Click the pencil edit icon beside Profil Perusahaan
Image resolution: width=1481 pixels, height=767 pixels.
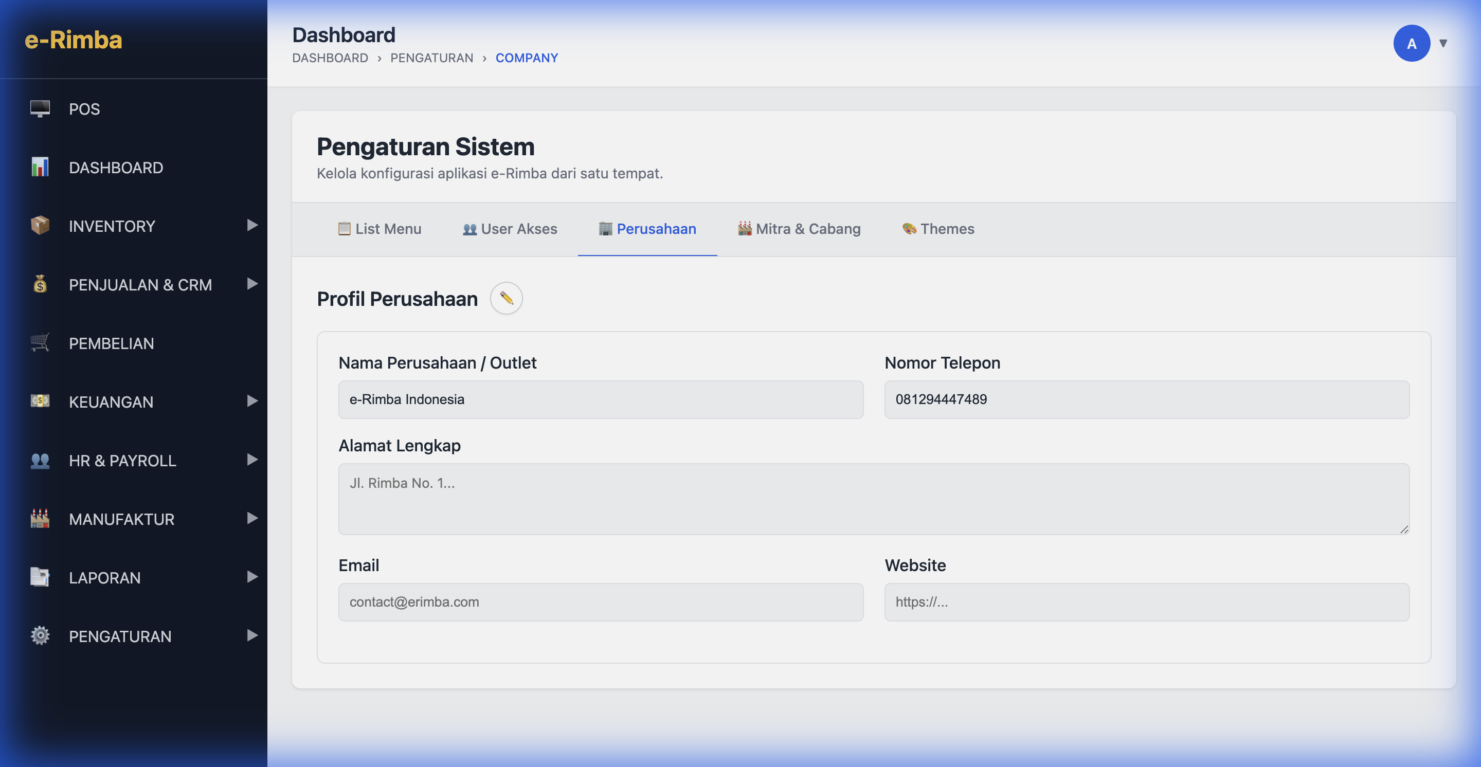tap(506, 298)
